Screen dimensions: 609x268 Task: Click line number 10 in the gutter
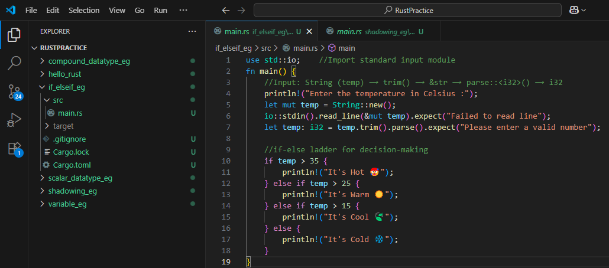click(226, 161)
